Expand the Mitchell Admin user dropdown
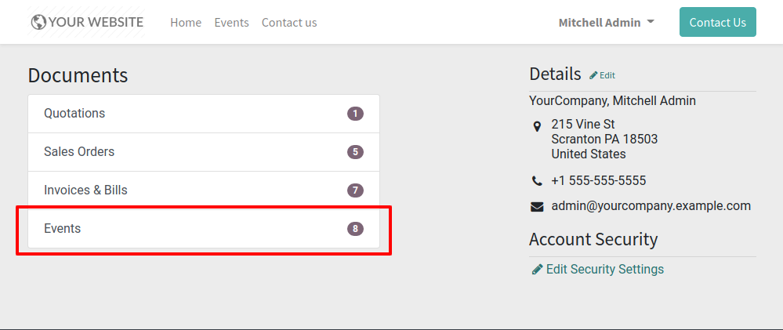The height and width of the screenshot is (330, 783). tap(606, 23)
